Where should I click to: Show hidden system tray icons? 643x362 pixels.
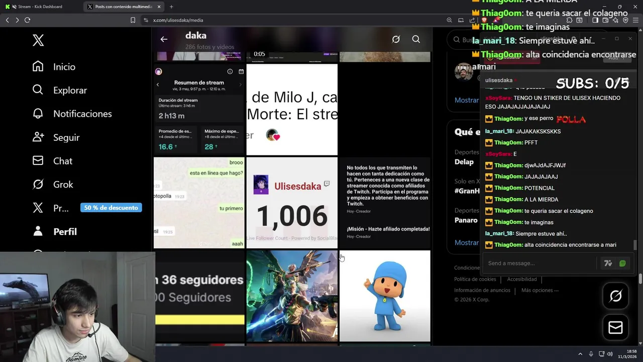(x=580, y=354)
